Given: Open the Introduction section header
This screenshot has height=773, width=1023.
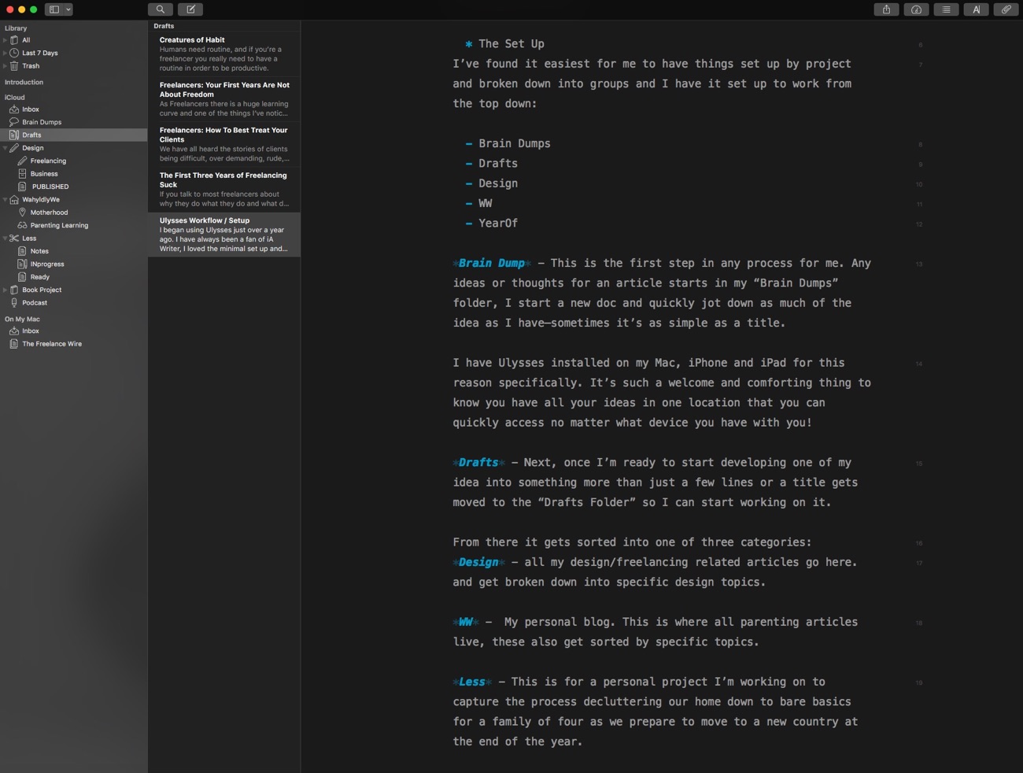Looking at the screenshot, I should coord(24,82).
